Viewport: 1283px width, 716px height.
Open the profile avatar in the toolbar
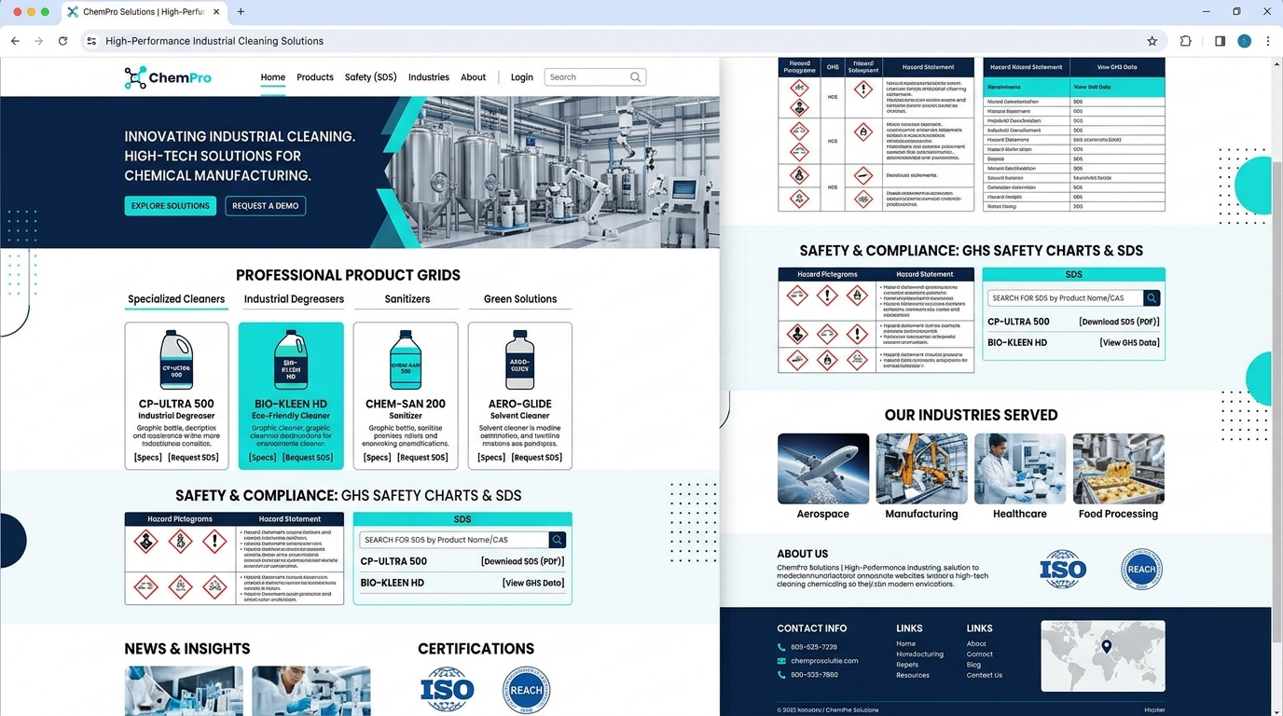pyautogui.click(x=1244, y=41)
